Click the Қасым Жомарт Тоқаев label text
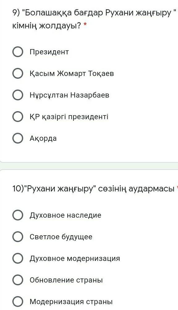 [72, 73]
